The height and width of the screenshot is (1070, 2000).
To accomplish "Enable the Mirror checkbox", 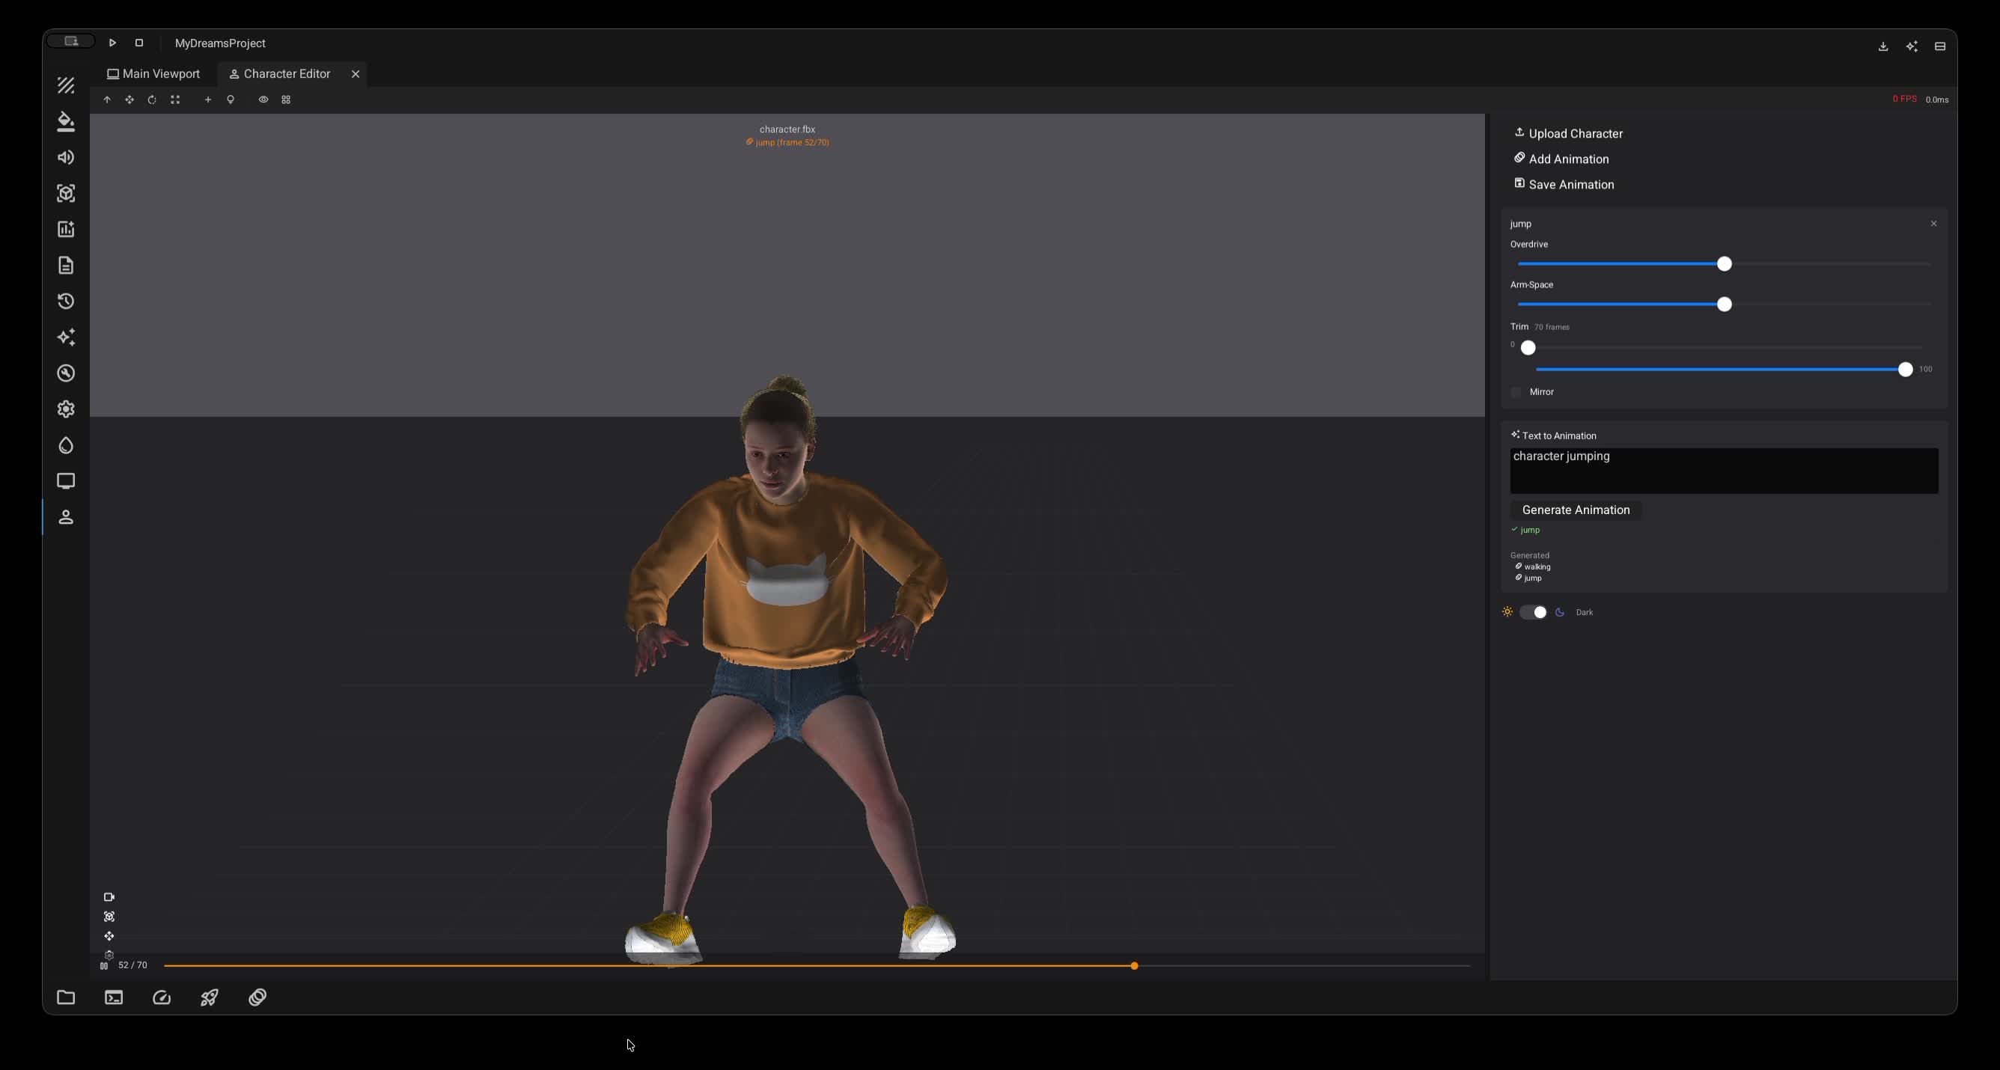I will (x=1516, y=392).
